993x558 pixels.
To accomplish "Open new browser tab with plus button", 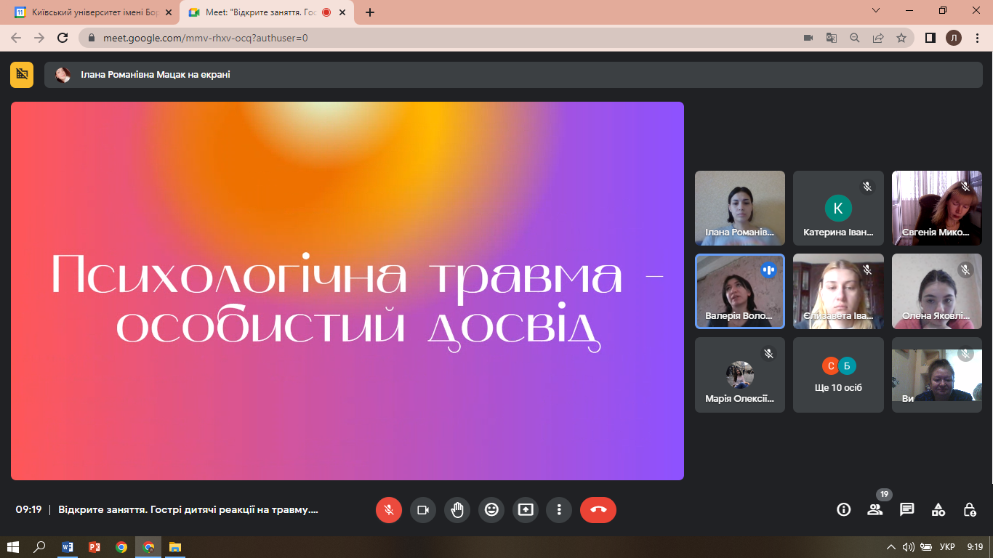I will pos(370,12).
